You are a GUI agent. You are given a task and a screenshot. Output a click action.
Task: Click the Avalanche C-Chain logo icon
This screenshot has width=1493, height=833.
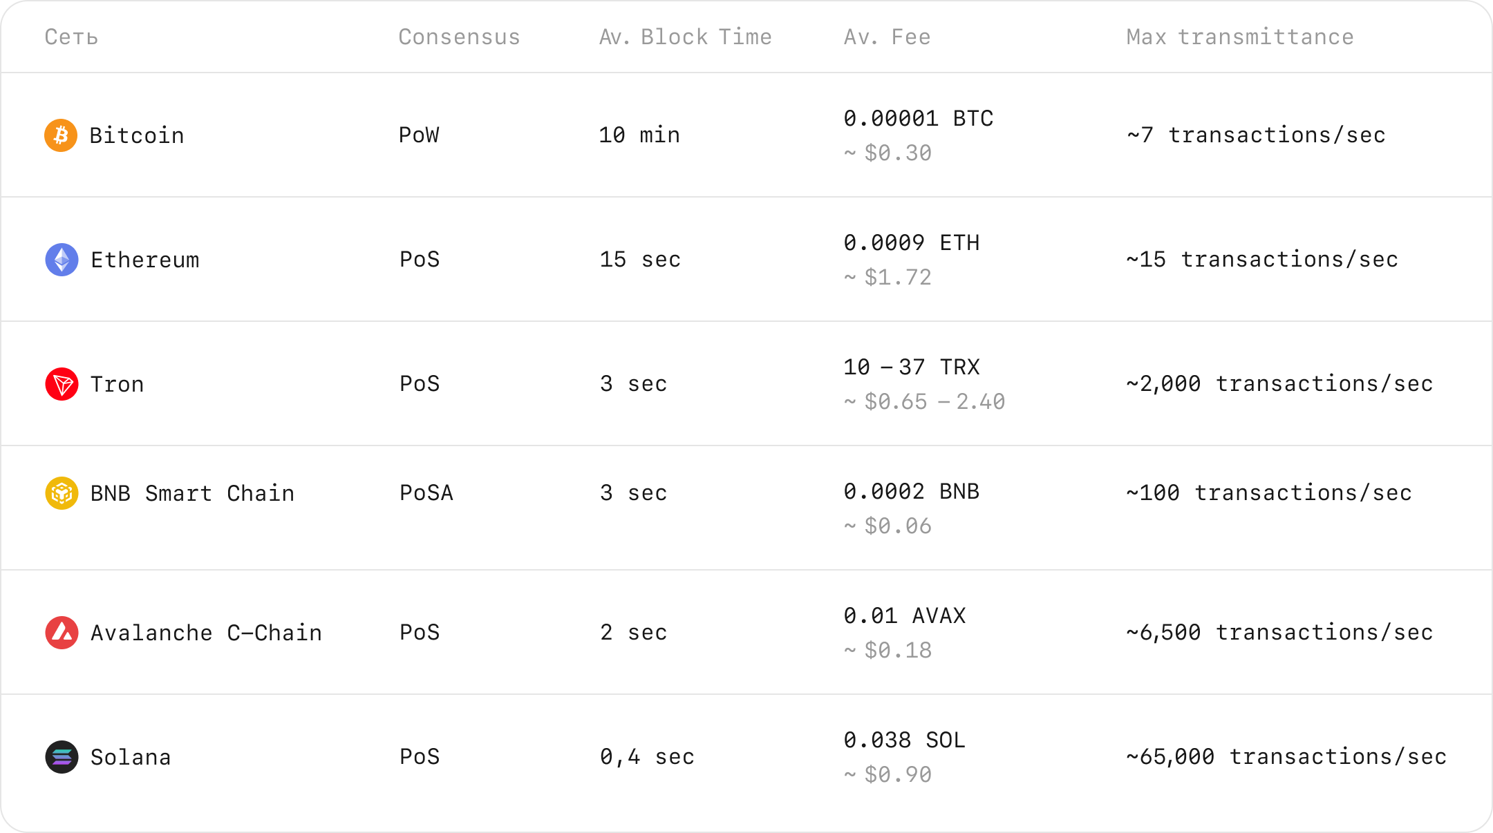[x=62, y=633]
